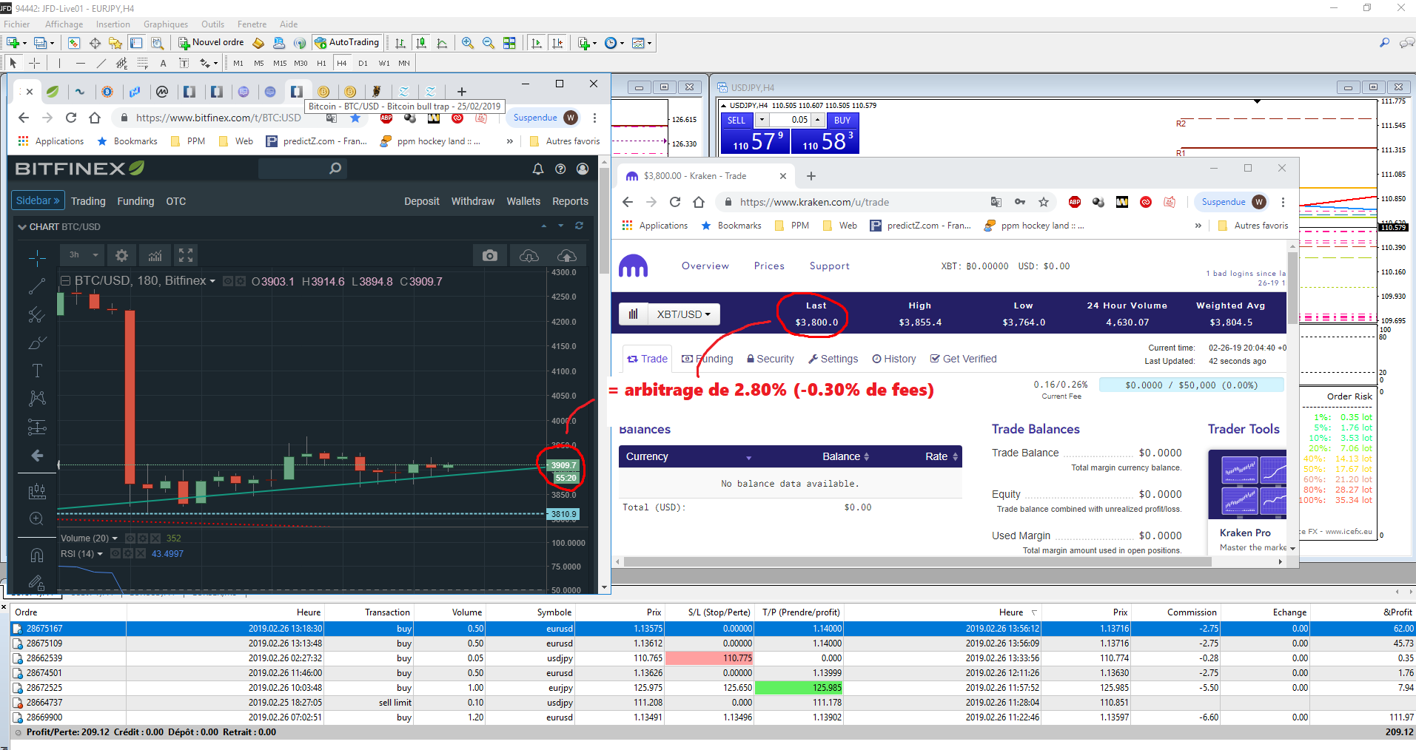Image resolution: width=1416 pixels, height=750 pixels.
Task: Open Bitfinex account profile icon
Action: [583, 169]
